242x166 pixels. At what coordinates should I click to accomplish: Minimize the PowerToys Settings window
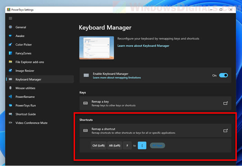click(x=211, y=10)
